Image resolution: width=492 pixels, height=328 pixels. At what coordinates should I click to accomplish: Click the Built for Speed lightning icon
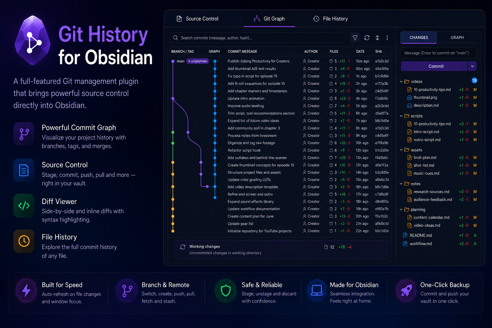coord(26,291)
